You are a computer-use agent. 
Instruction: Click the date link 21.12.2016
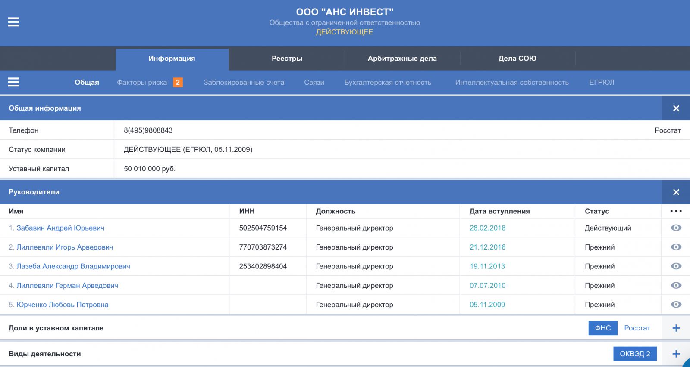(x=487, y=247)
